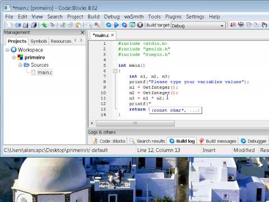Open the Tools menu

click(x=154, y=17)
